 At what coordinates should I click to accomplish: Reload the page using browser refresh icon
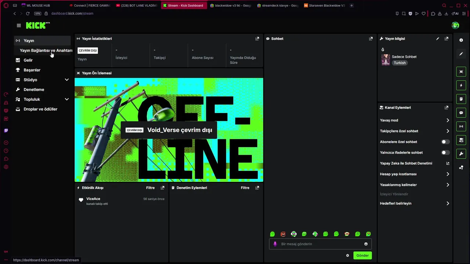tap(28, 14)
